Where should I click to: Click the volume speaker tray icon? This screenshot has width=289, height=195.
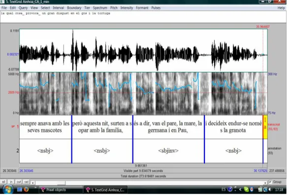click(x=270, y=189)
